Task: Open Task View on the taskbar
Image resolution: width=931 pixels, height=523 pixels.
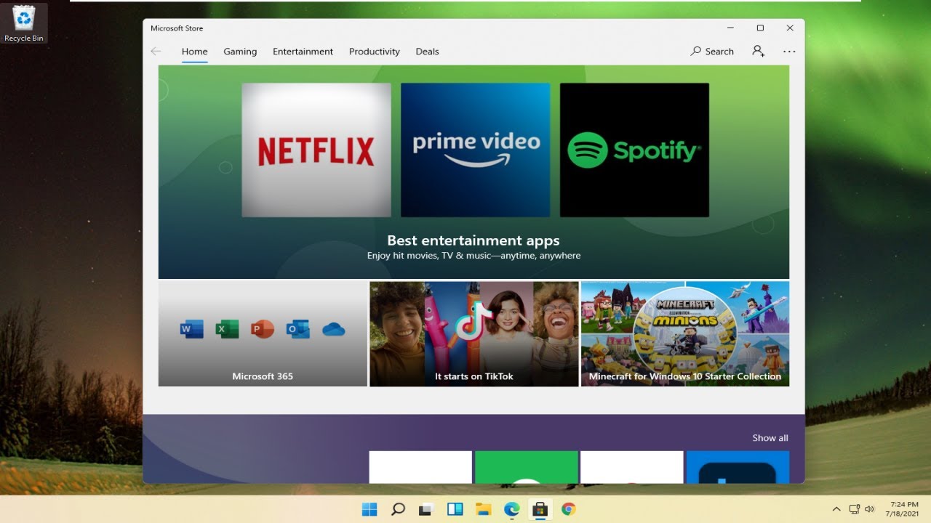Action: [426, 509]
